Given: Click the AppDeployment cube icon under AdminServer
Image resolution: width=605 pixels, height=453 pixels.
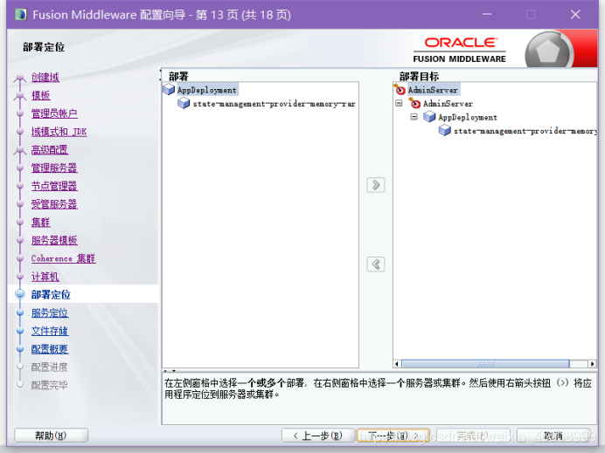Looking at the screenshot, I should pos(429,116).
